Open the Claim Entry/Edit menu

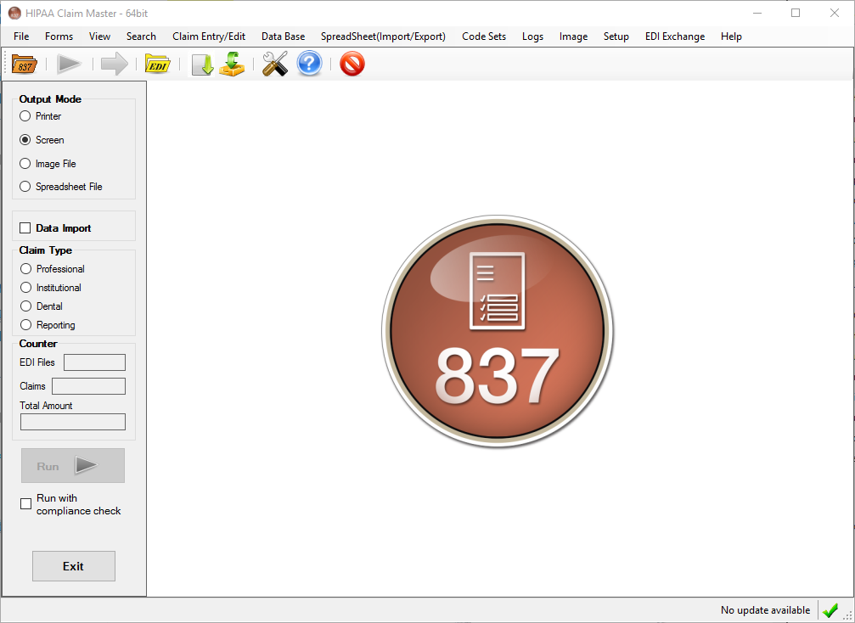pyautogui.click(x=209, y=36)
